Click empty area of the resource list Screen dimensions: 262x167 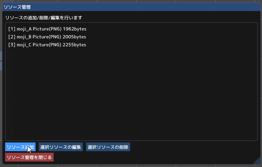[130, 95]
